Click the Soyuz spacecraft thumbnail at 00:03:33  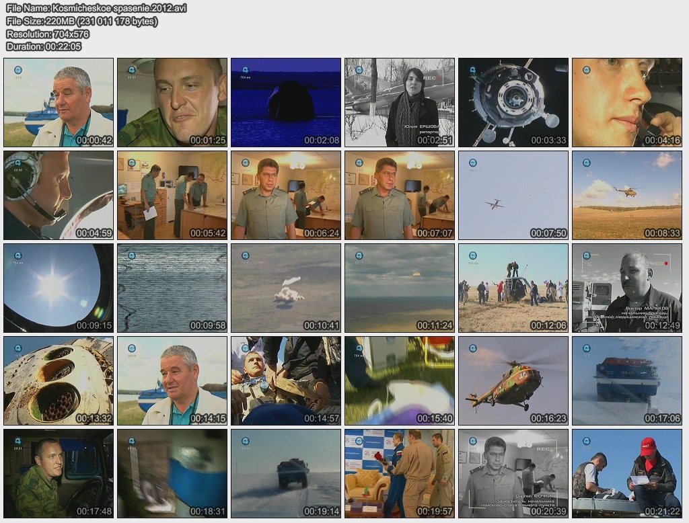click(x=513, y=102)
